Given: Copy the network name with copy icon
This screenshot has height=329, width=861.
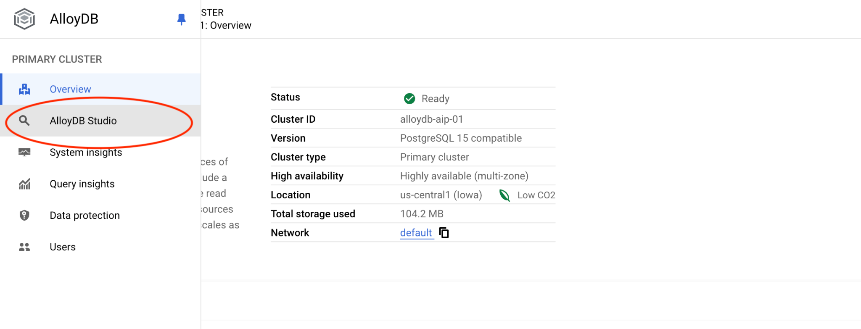Looking at the screenshot, I should pos(444,233).
